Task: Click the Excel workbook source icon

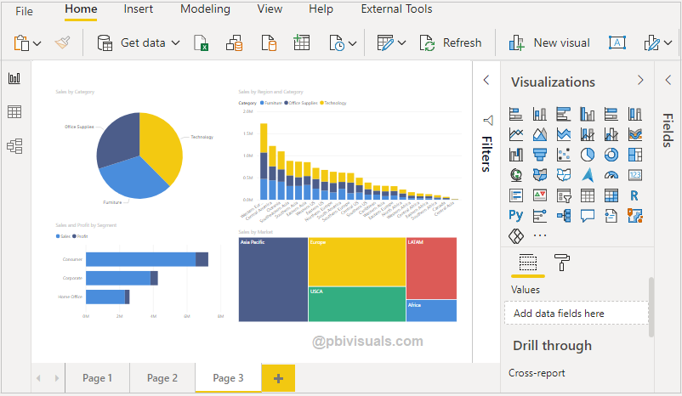Action: coord(202,43)
